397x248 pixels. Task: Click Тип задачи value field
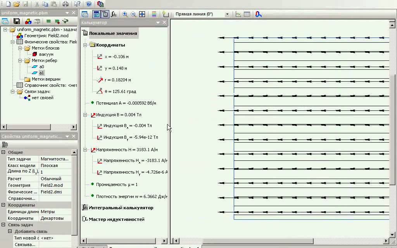pos(55,159)
